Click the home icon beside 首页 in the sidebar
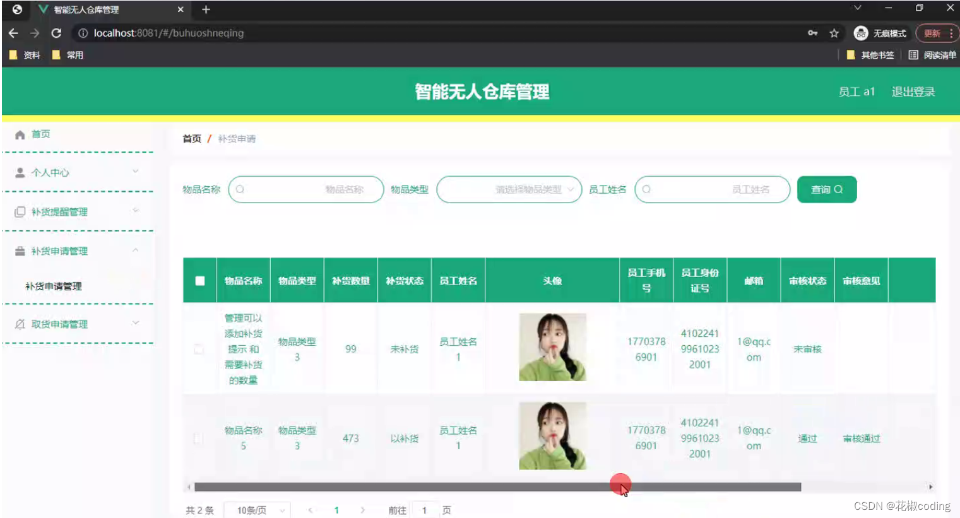This screenshot has height=518, width=960. (20, 134)
